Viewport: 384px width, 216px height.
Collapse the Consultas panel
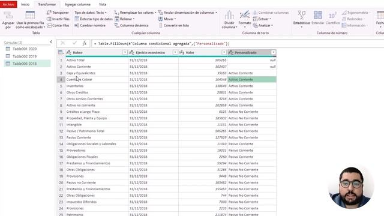(51, 42)
